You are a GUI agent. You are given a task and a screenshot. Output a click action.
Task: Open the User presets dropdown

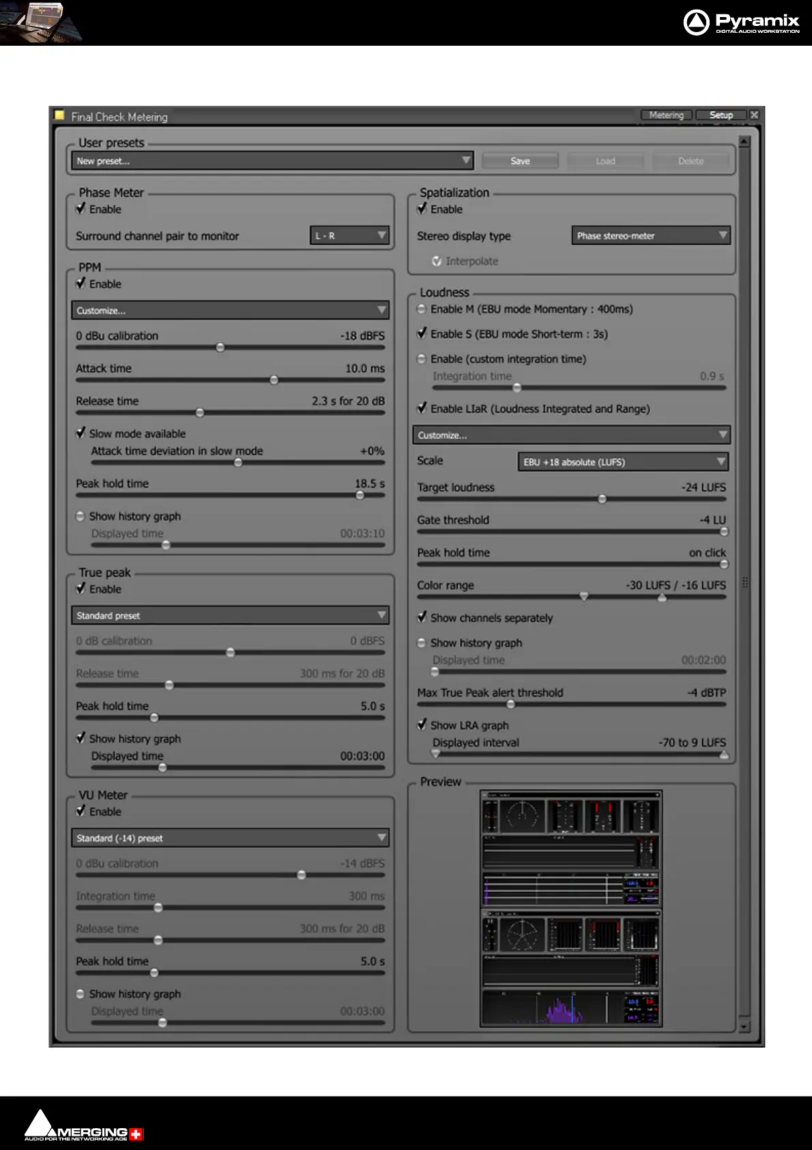[272, 161]
